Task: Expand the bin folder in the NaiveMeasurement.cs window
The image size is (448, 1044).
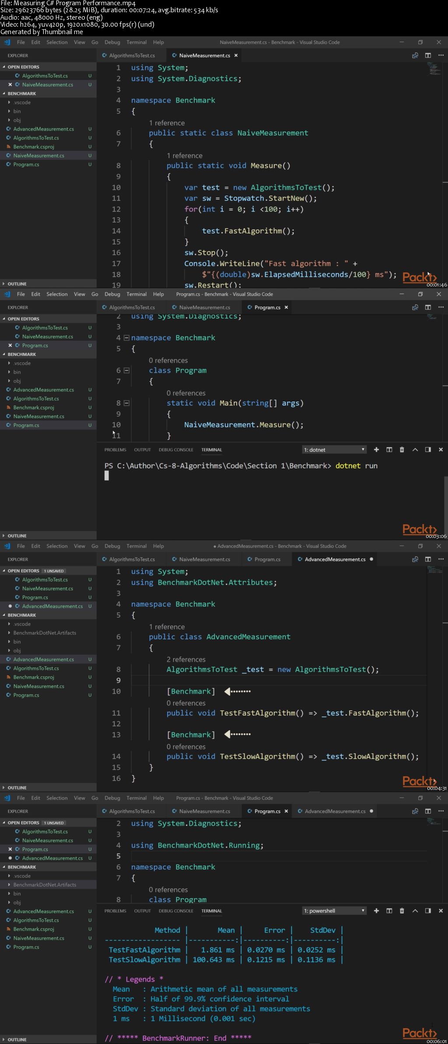Action: pyautogui.click(x=9, y=111)
